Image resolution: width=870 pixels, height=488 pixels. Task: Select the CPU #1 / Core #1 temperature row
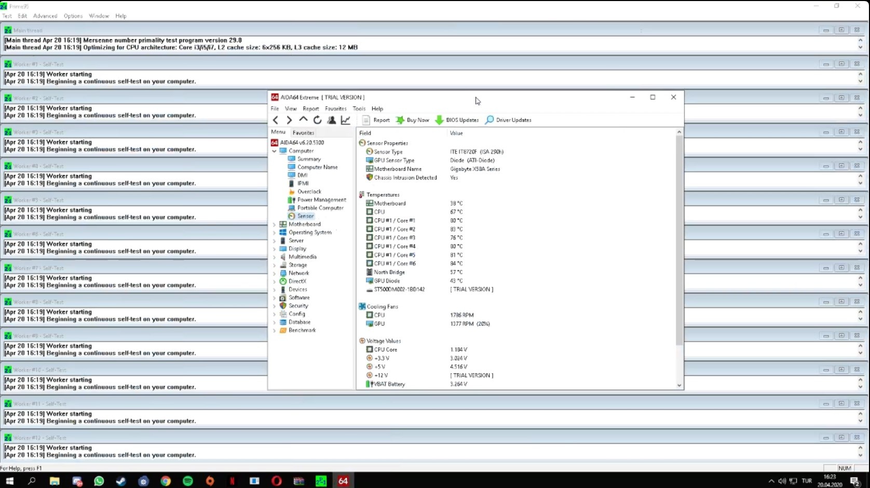[516, 221]
